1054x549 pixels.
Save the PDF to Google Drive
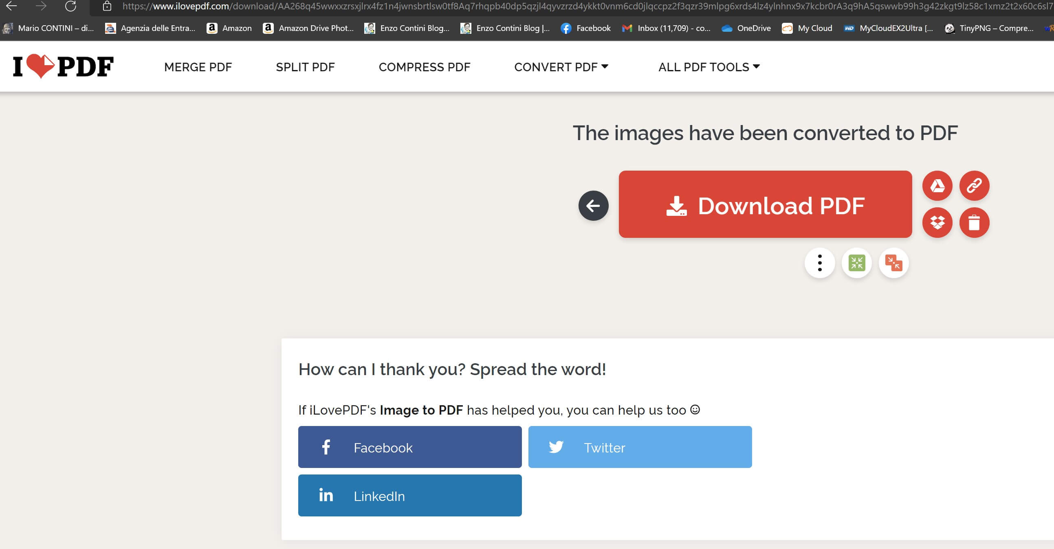(x=937, y=186)
